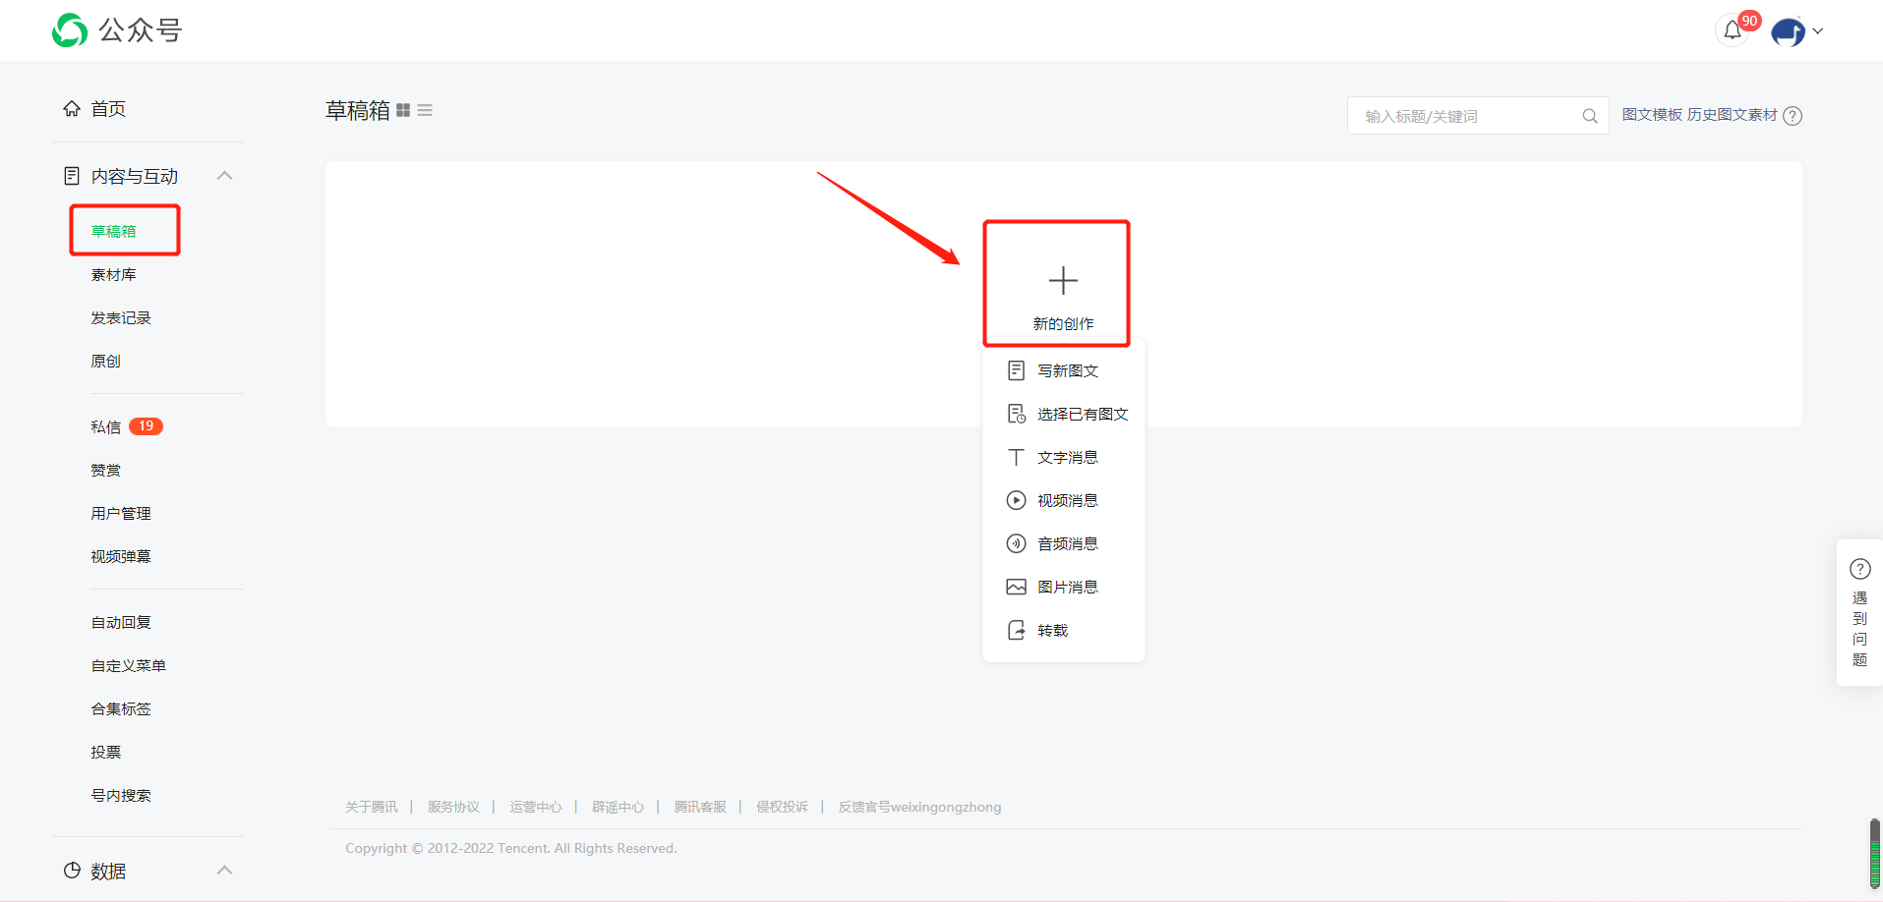1883x902 pixels.
Task: Click the page vertical scrollbar
Action: click(1875, 853)
